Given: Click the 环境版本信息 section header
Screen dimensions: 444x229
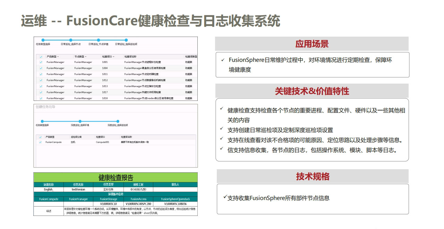Looking at the screenshot, I should coord(116,194).
